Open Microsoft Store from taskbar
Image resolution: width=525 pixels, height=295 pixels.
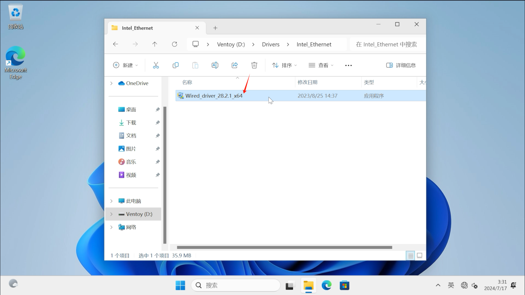pyautogui.click(x=344, y=285)
